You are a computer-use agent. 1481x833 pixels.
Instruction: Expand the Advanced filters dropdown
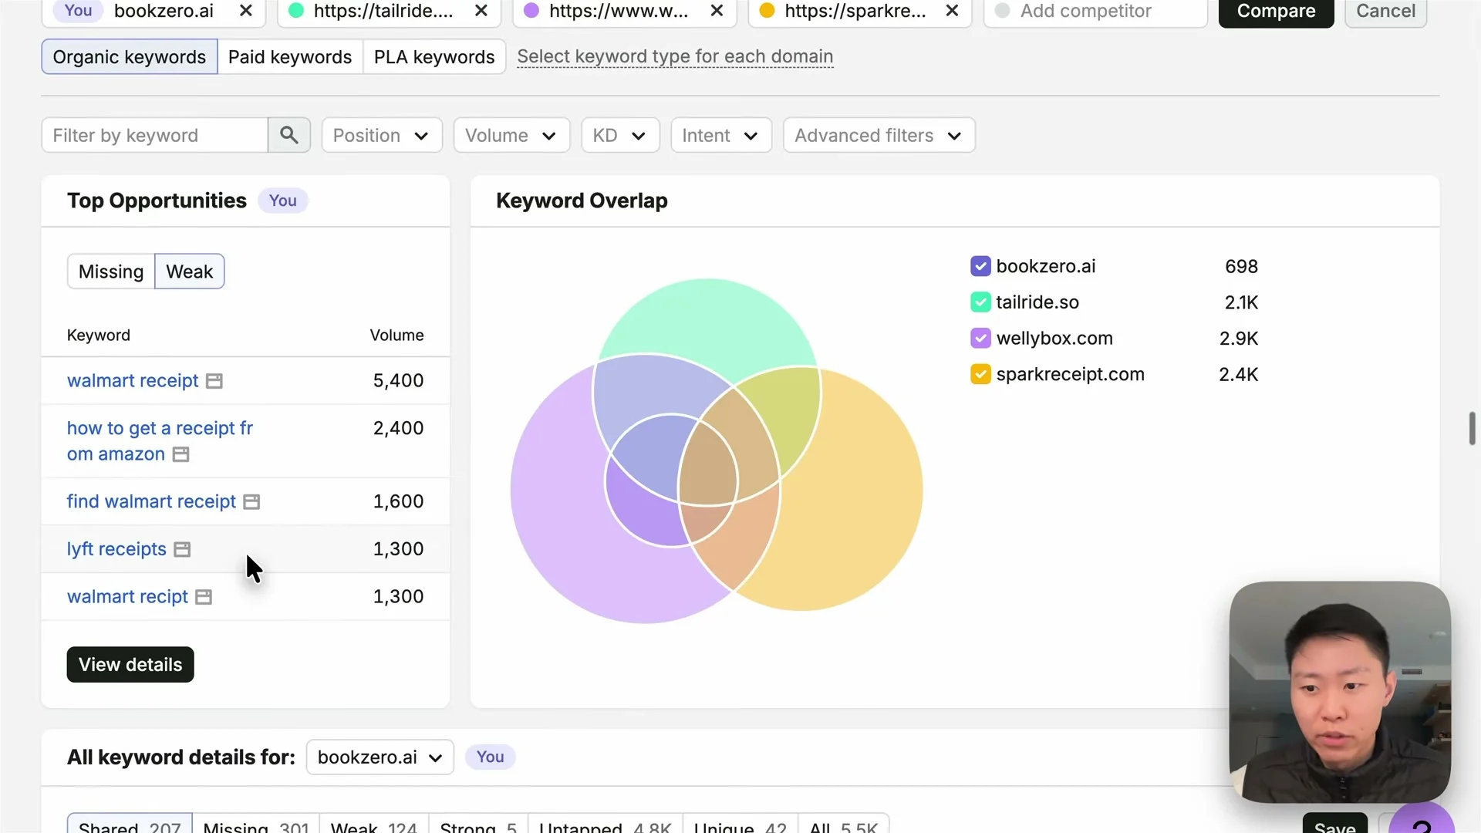click(x=879, y=135)
